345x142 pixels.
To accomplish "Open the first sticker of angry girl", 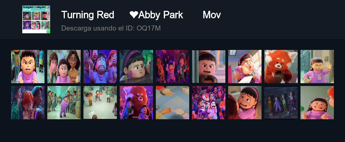I will pos(28,67).
